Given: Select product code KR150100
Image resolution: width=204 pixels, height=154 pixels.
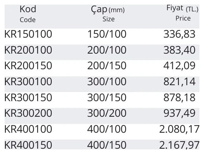Looking at the screenshot, I should pyautogui.click(x=28, y=34).
